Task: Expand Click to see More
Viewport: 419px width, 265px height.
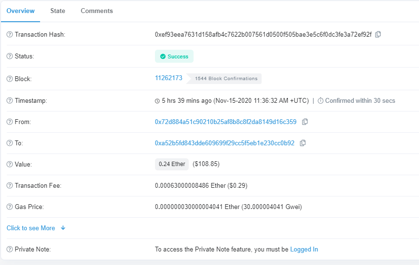Action: [31, 228]
